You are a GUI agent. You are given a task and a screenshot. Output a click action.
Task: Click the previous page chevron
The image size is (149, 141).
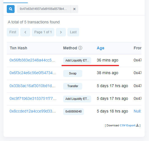pos(25,32)
